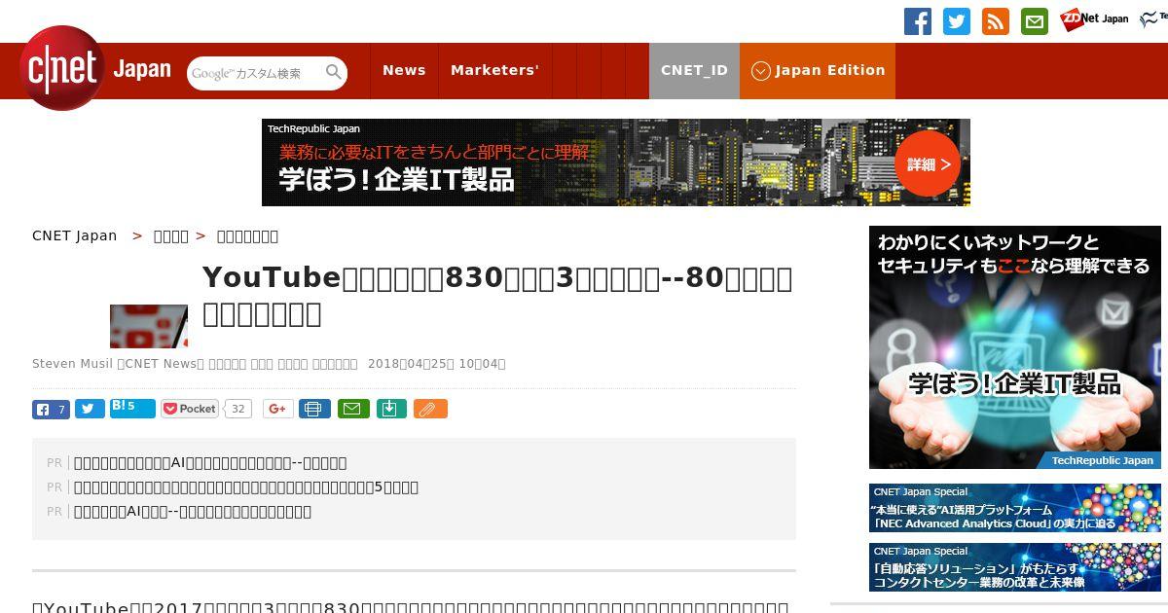
Task: Open the CNET_ID tab
Action: click(x=694, y=70)
